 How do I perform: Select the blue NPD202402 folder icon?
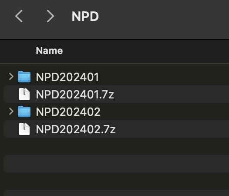[x=24, y=112]
